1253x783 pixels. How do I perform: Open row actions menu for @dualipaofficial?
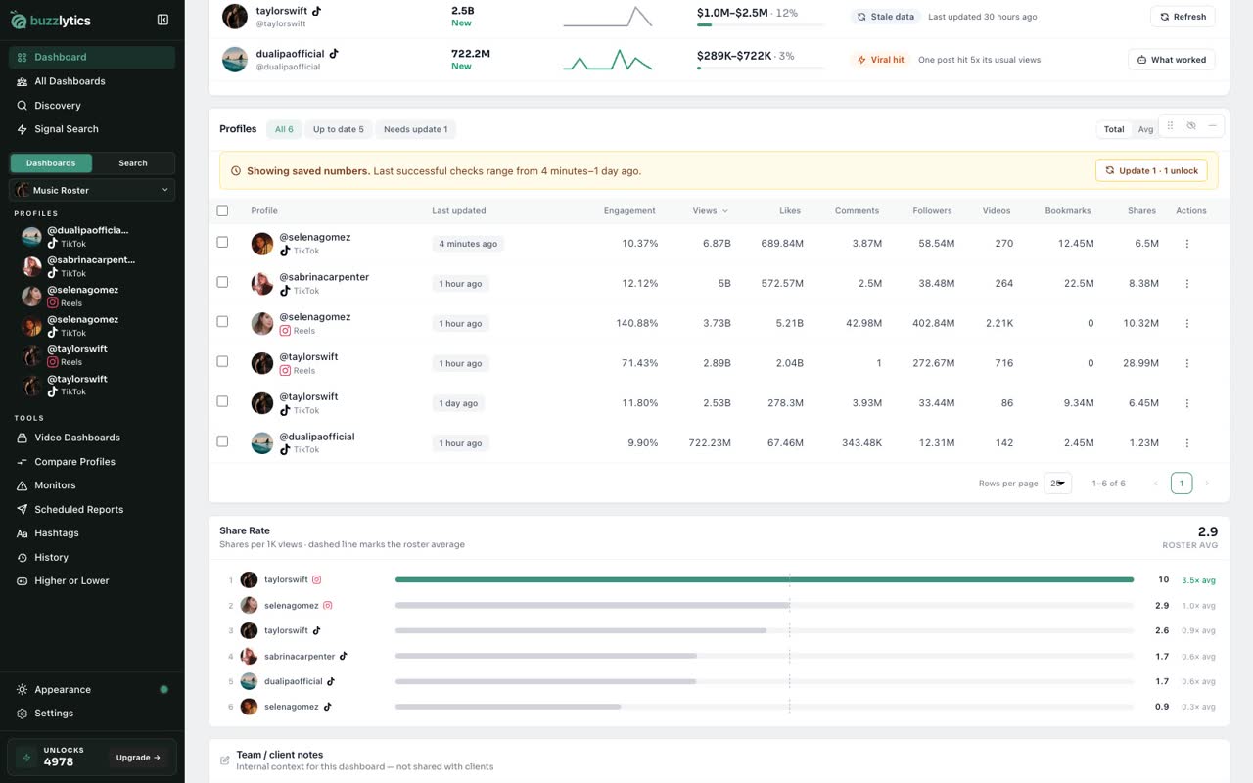tap(1187, 443)
